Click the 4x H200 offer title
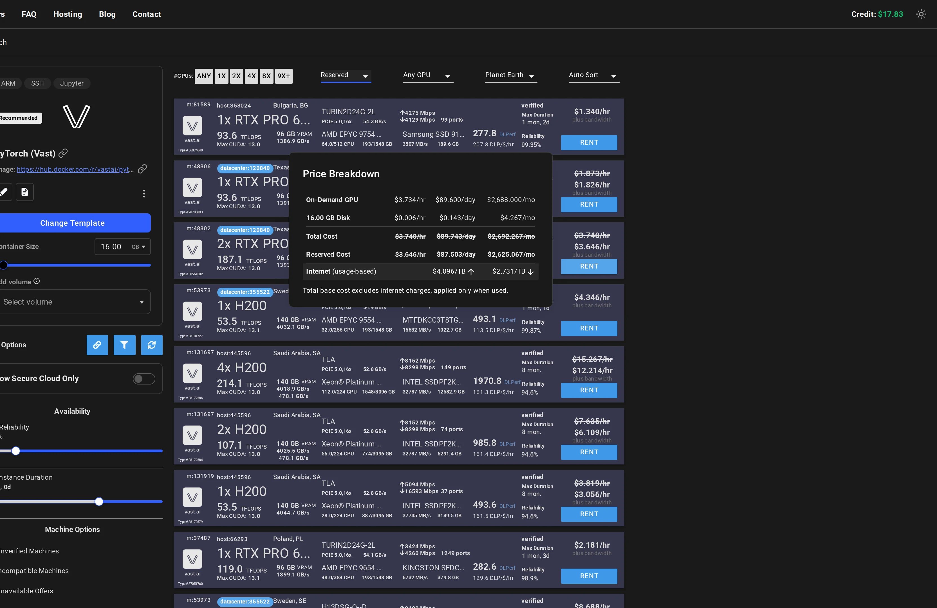The width and height of the screenshot is (937, 608). pyautogui.click(x=242, y=367)
